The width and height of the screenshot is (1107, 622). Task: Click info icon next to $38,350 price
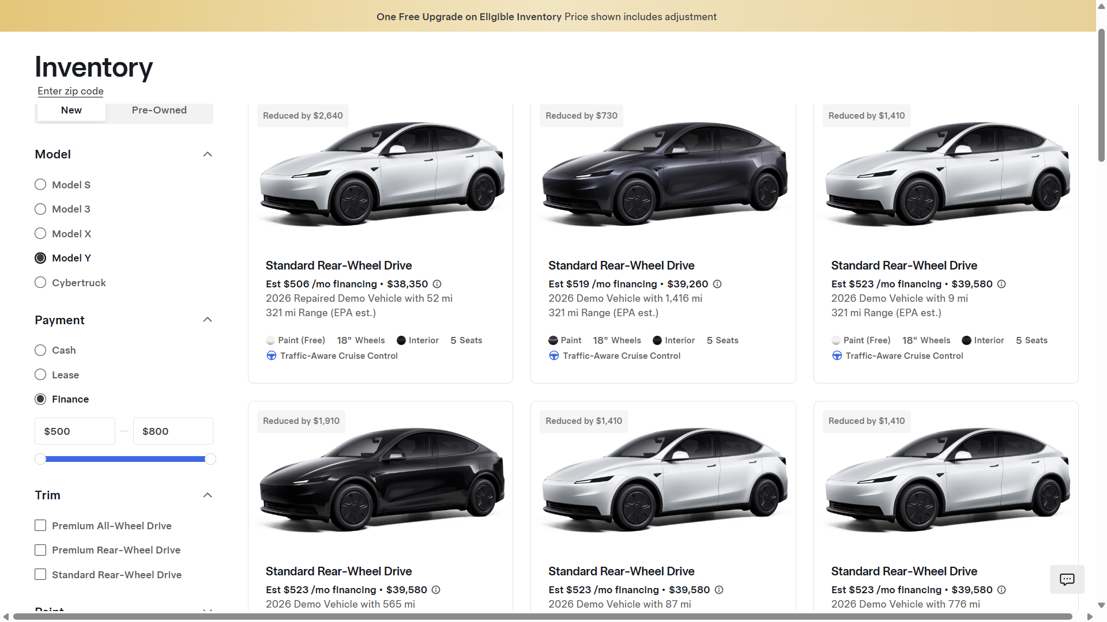437,284
